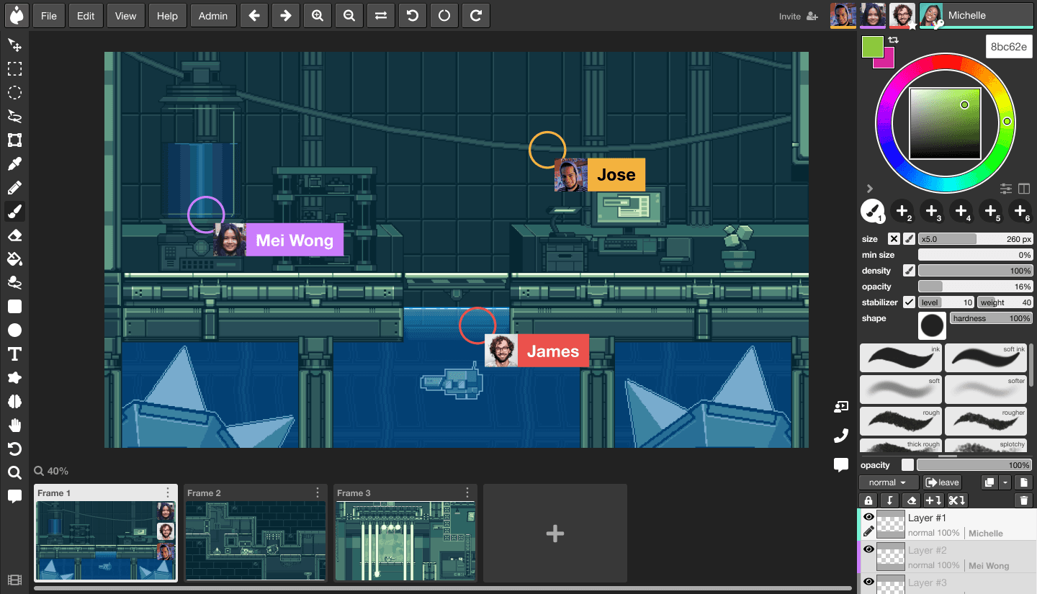Choose the Hand pan tool

point(14,426)
